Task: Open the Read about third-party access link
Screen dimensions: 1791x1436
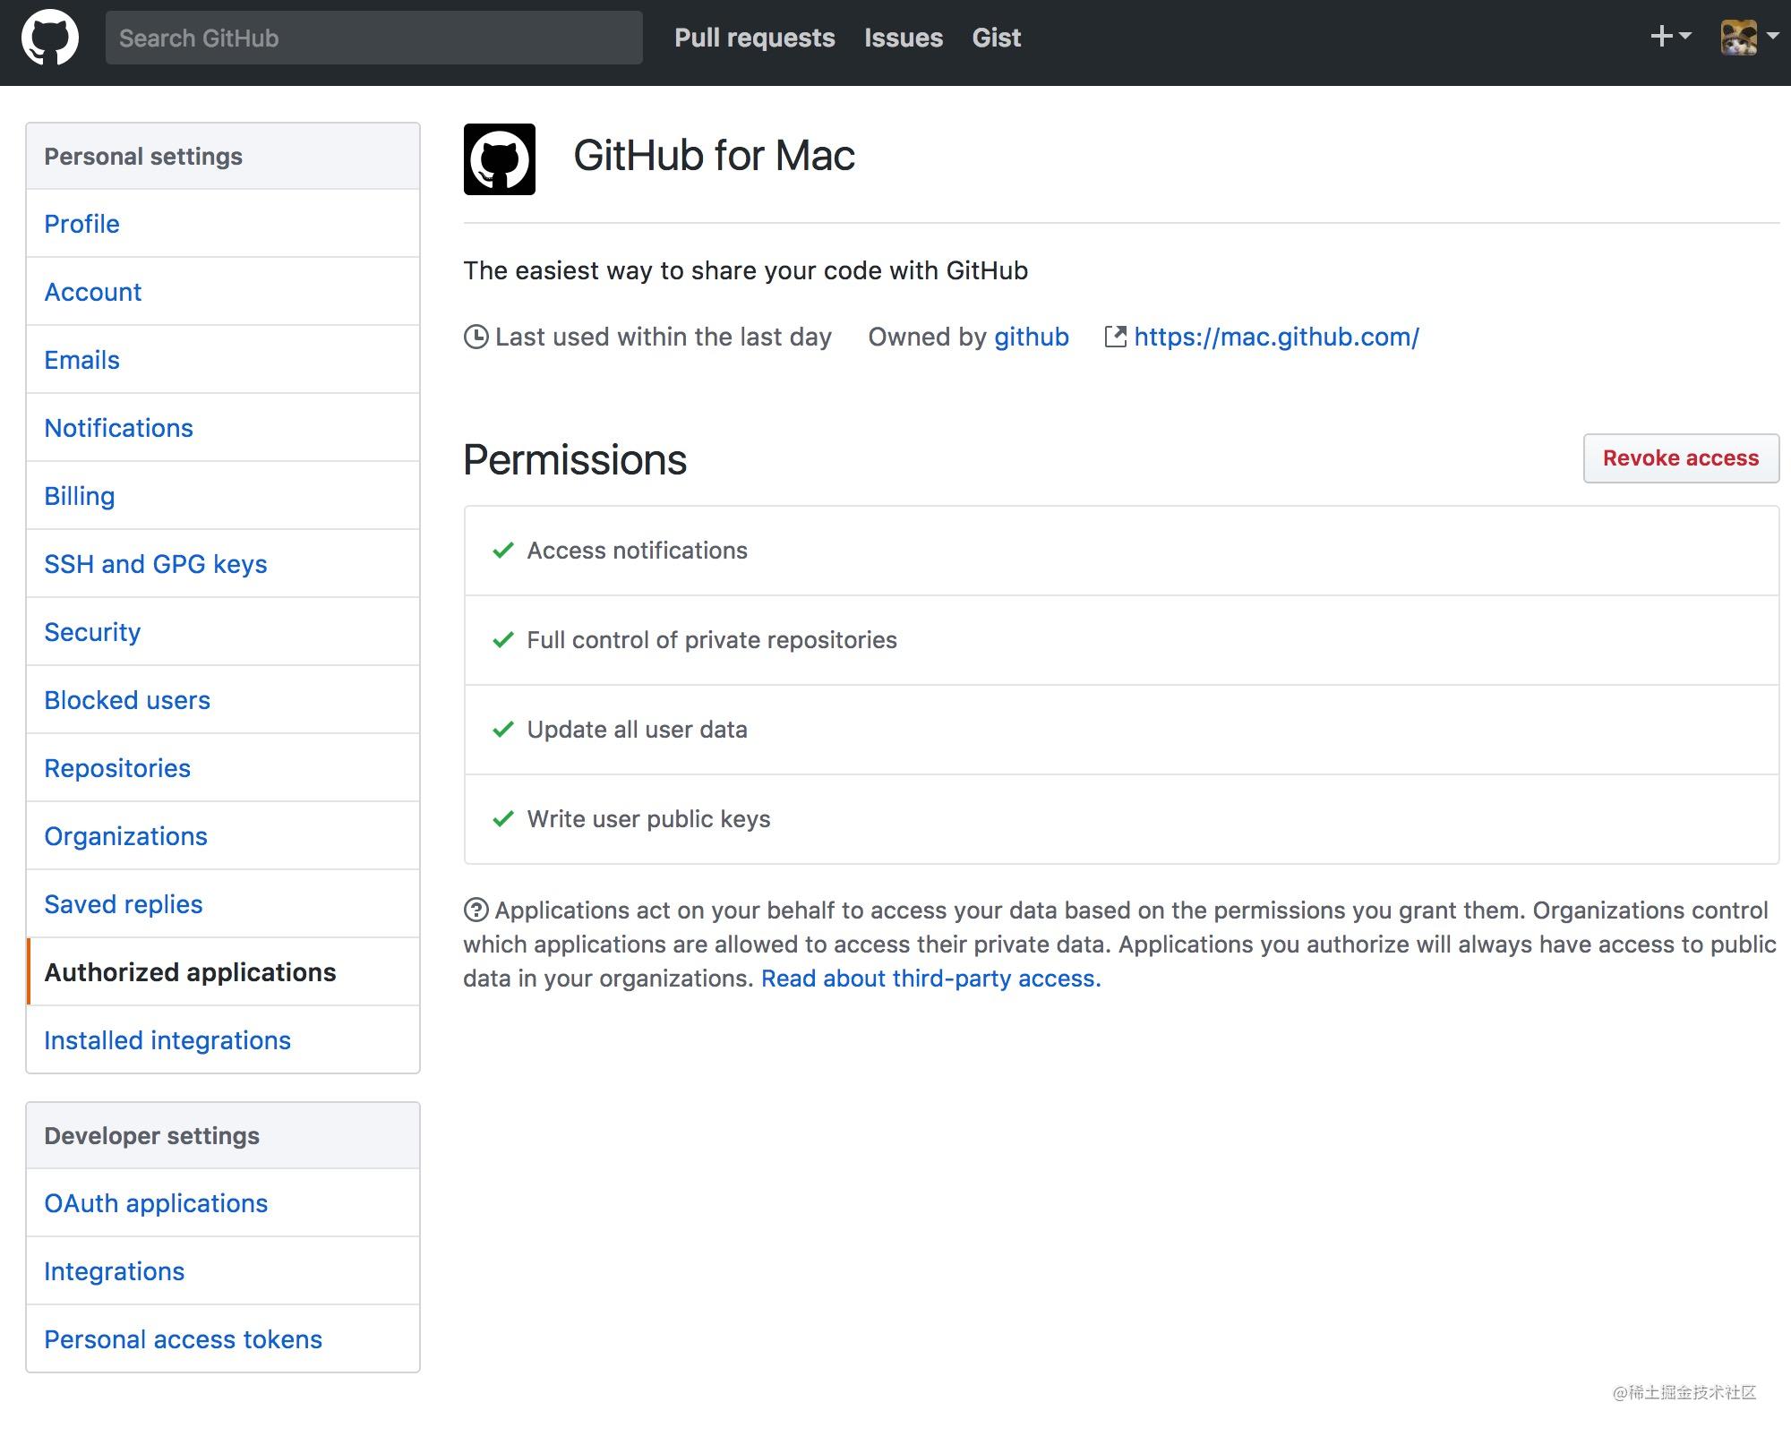Action: [929, 979]
